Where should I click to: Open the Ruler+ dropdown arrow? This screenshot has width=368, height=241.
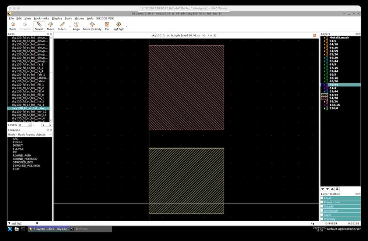70,26
